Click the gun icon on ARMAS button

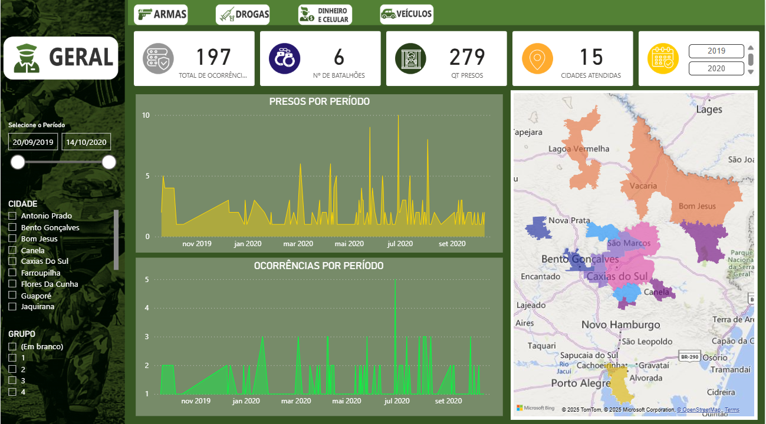(x=144, y=15)
